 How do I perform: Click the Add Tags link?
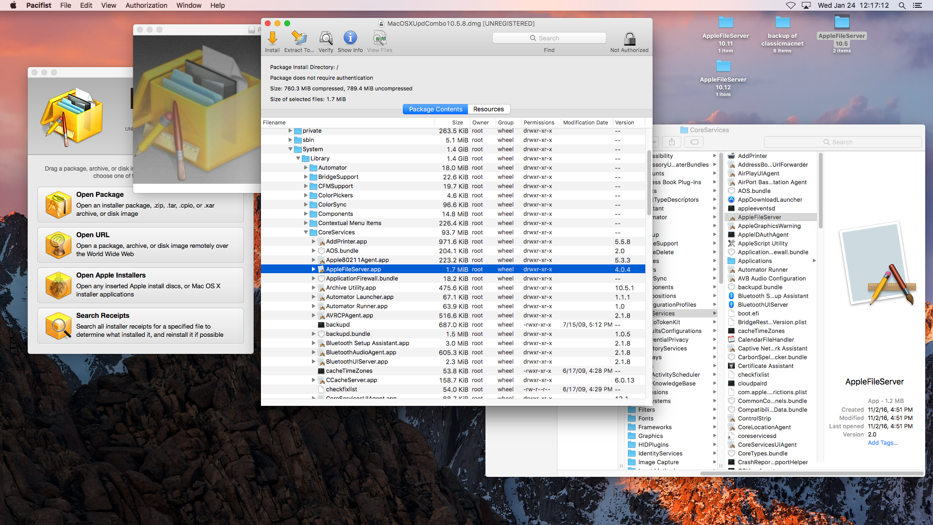point(882,443)
